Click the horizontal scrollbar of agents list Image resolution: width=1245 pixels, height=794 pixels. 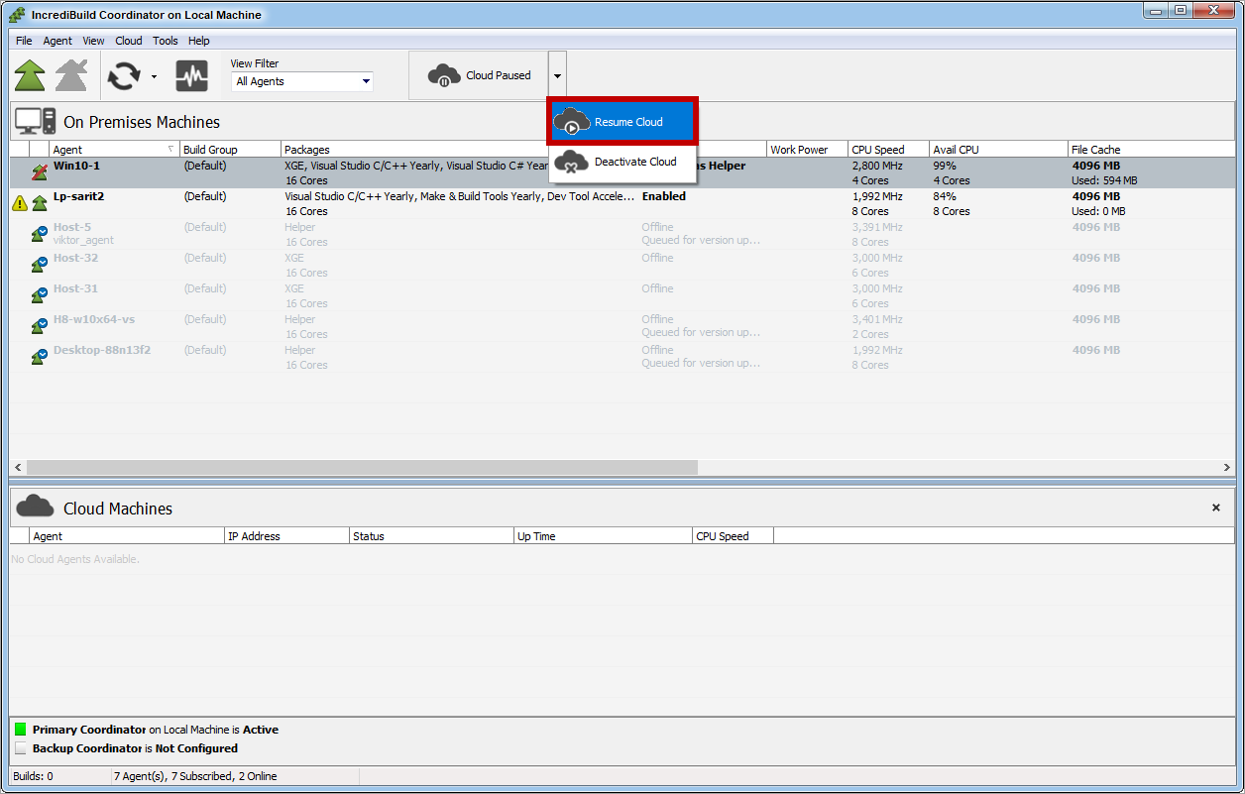pos(363,467)
